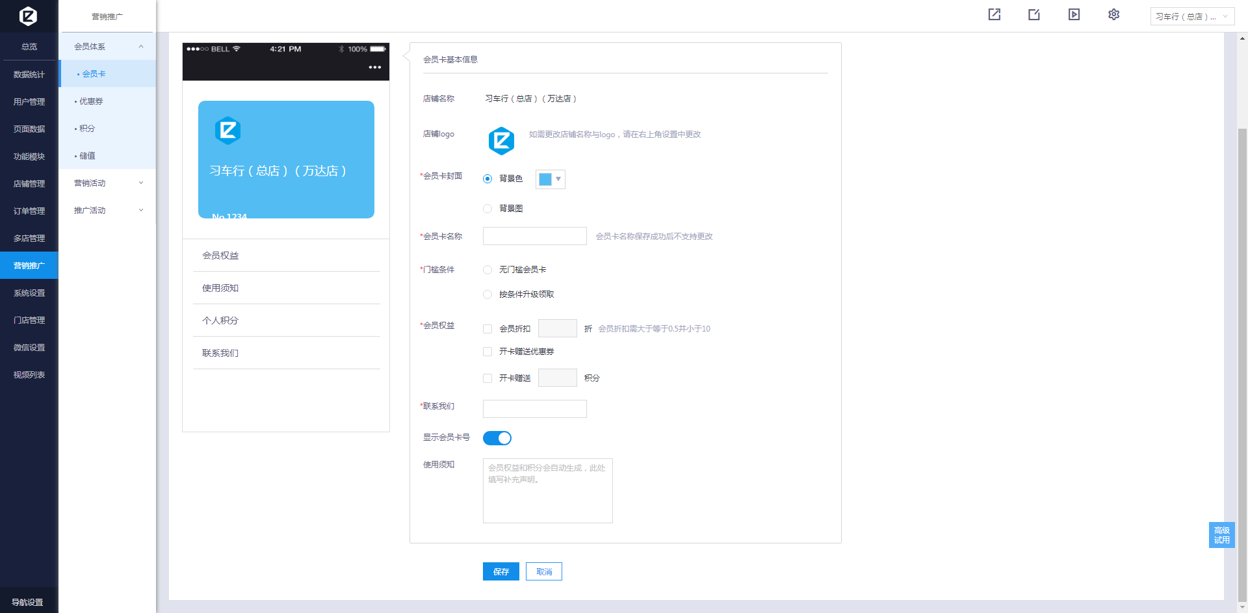Turn off the 显示会员卡号 switch
1248x613 pixels.
point(497,438)
